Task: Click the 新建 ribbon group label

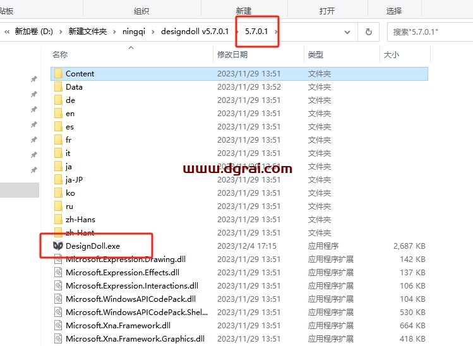Action: [x=243, y=11]
